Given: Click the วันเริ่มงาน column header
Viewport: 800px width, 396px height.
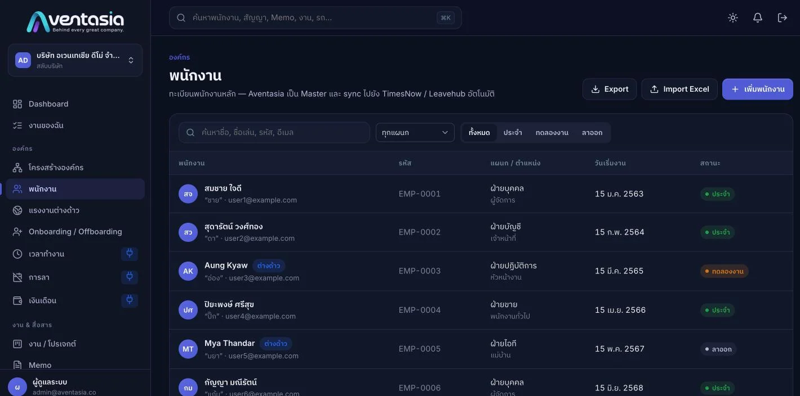Looking at the screenshot, I should coord(610,163).
